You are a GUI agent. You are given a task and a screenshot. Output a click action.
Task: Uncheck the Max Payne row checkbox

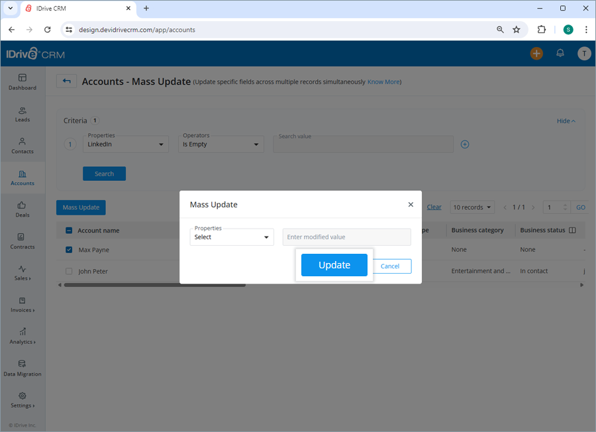click(x=70, y=249)
